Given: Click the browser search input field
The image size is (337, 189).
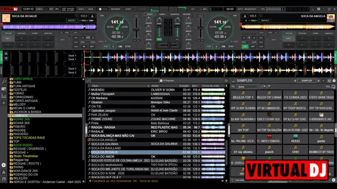Looking at the screenshot, I should 125,81.
